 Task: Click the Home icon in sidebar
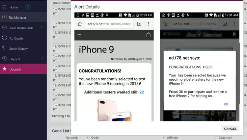4,7
